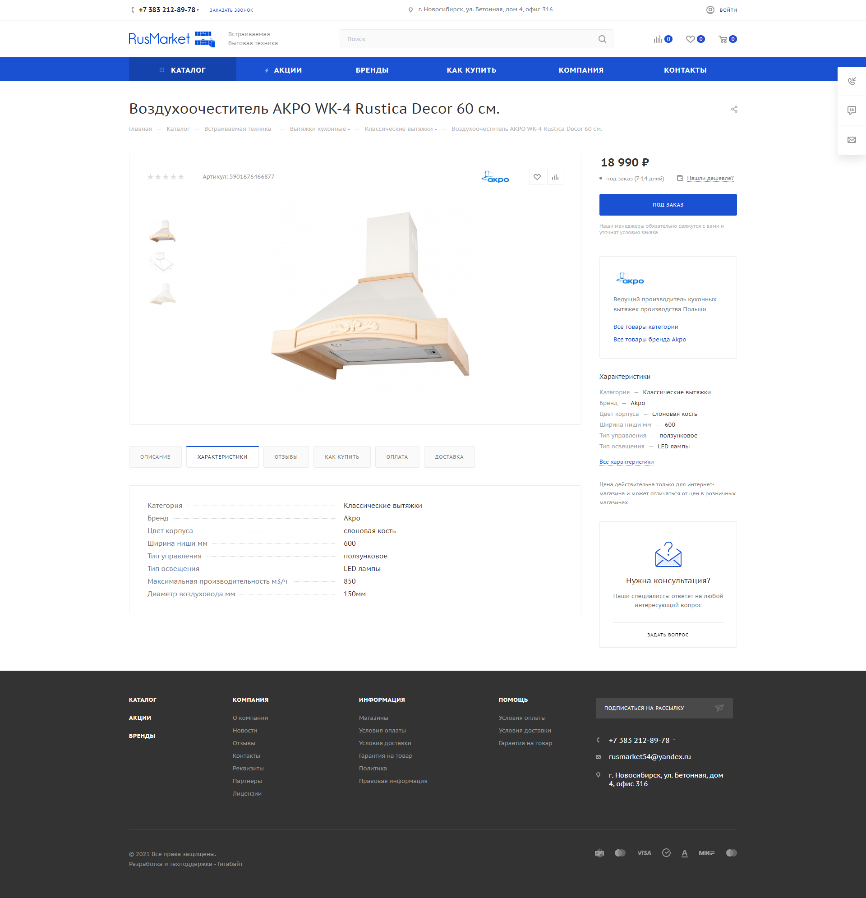Click the rusmarket54@yandex.ru email link

[x=649, y=756]
